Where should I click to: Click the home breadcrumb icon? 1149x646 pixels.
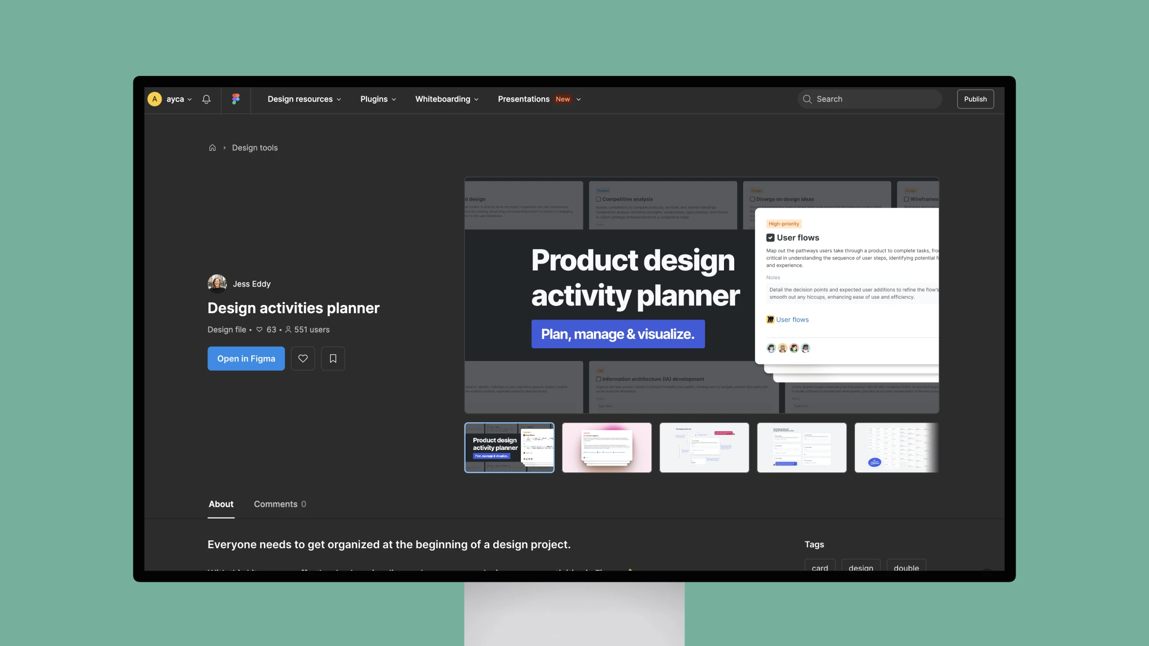[211, 147]
